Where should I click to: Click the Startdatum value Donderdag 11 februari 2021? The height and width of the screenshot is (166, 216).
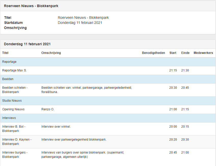click(x=80, y=23)
